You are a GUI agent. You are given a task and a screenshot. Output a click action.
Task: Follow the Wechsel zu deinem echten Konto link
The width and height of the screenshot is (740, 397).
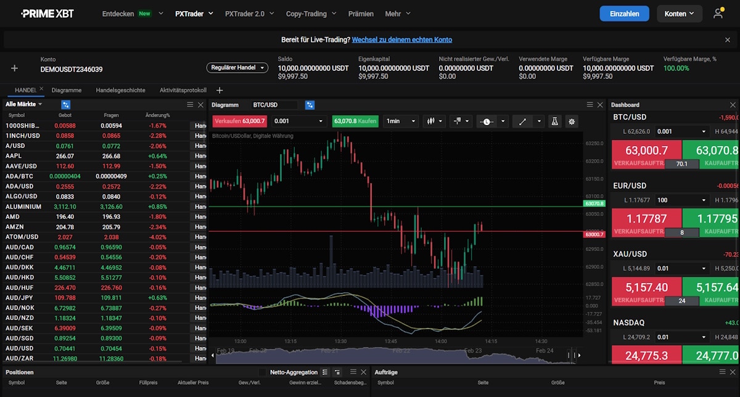click(x=402, y=39)
